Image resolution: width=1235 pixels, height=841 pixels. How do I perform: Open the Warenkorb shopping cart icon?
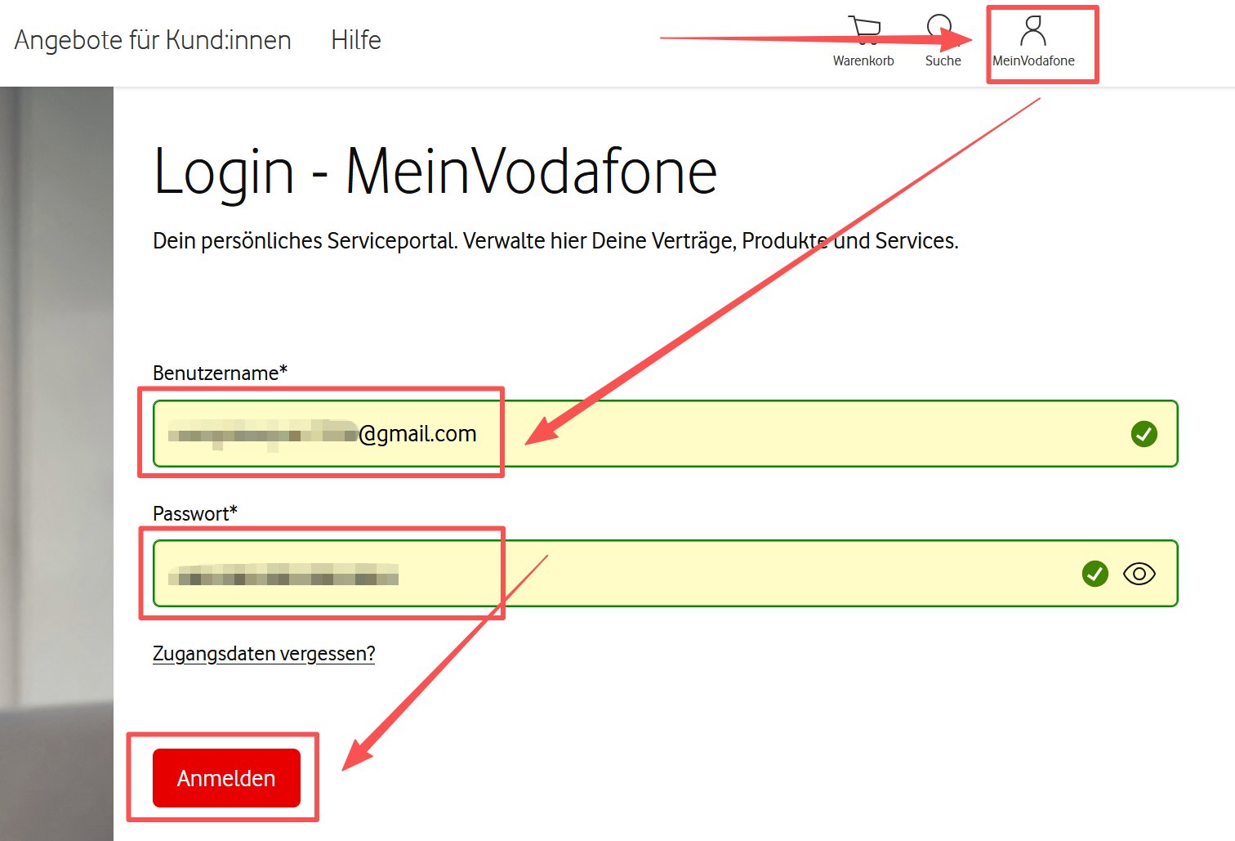(863, 30)
